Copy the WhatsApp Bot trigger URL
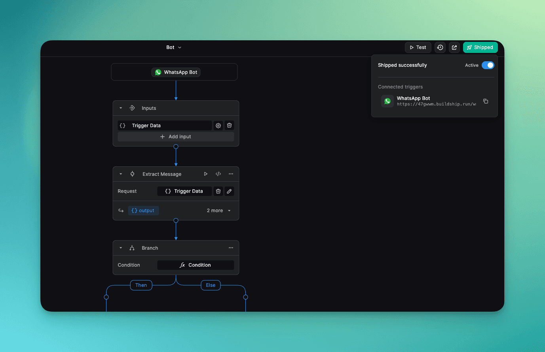The height and width of the screenshot is (352, 545). [x=486, y=101]
